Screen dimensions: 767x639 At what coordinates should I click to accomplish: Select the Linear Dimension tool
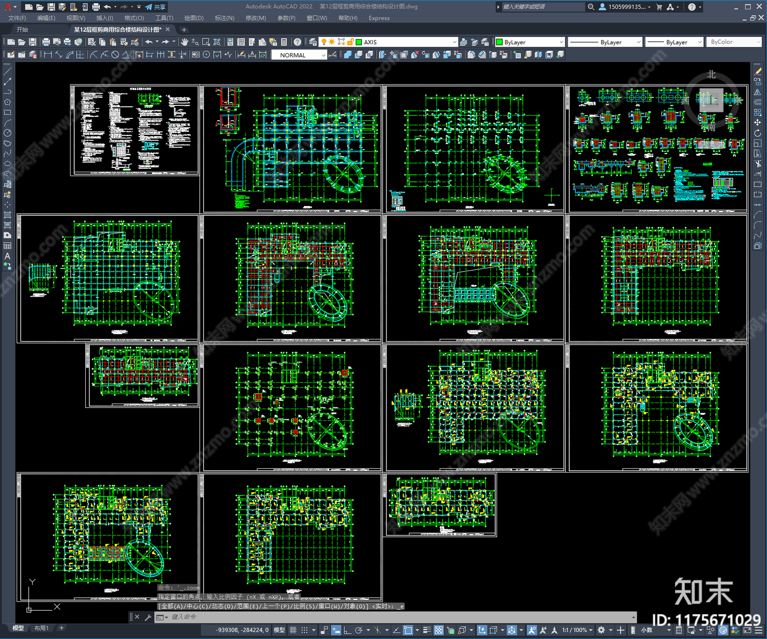(47, 55)
